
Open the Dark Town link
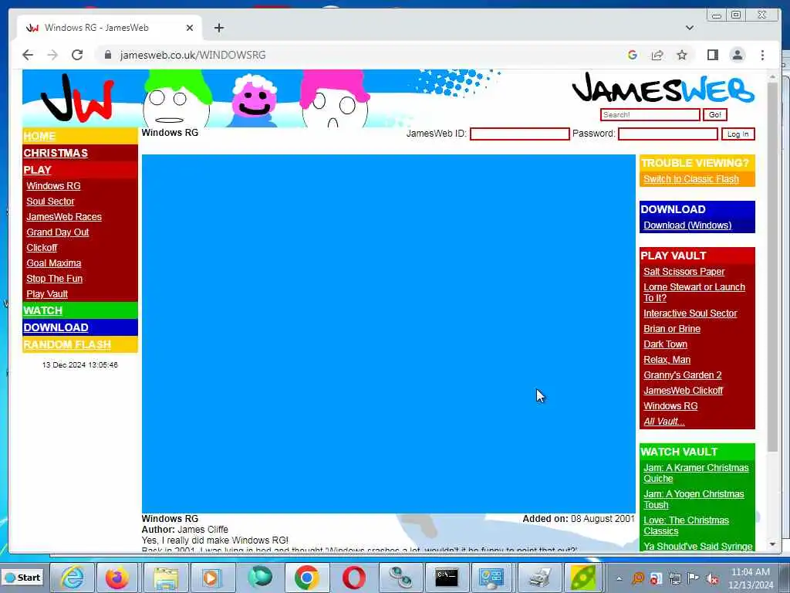click(665, 344)
